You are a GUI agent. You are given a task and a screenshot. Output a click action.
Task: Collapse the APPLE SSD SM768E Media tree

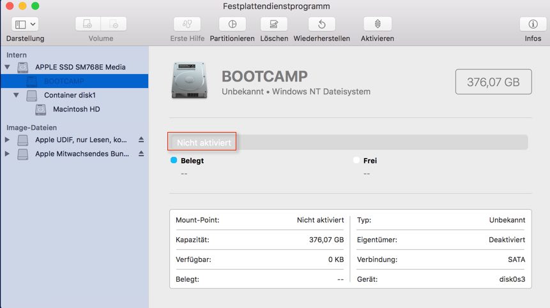(x=8, y=67)
